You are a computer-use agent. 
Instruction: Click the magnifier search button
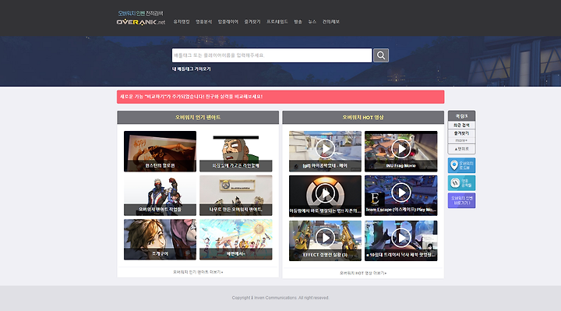pos(381,55)
